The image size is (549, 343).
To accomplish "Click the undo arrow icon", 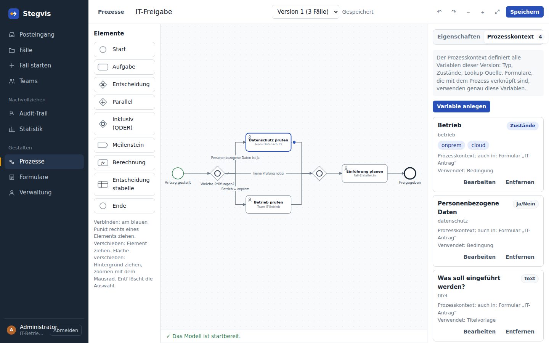I will coord(439,12).
